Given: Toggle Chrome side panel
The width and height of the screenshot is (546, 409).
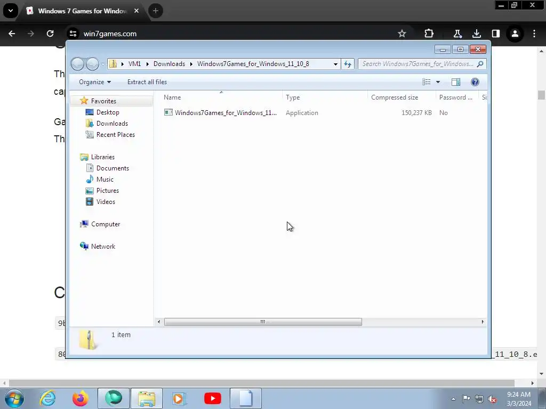Looking at the screenshot, I should [x=495, y=34].
